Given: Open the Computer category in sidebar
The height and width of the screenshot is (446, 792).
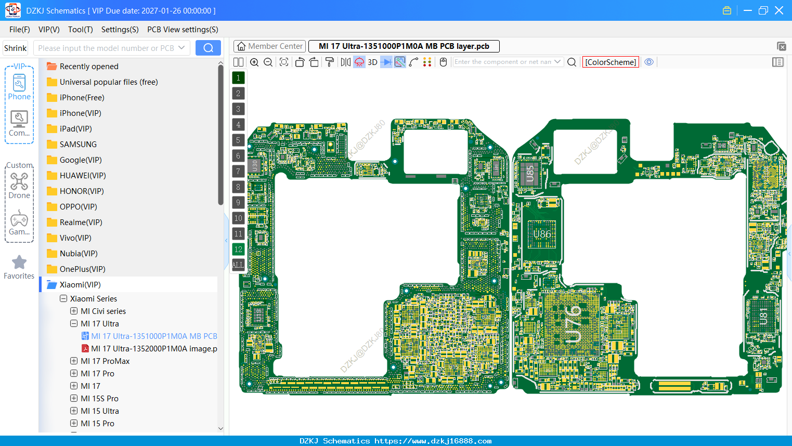Looking at the screenshot, I should point(19,123).
